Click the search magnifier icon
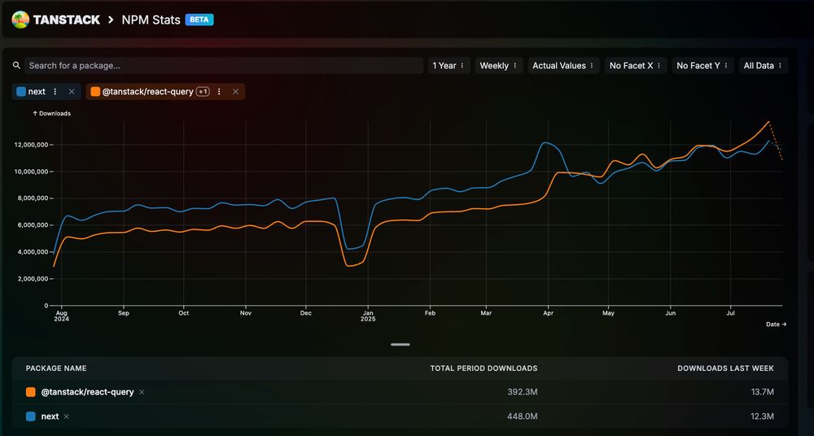This screenshot has height=436, width=814. point(16,65)
